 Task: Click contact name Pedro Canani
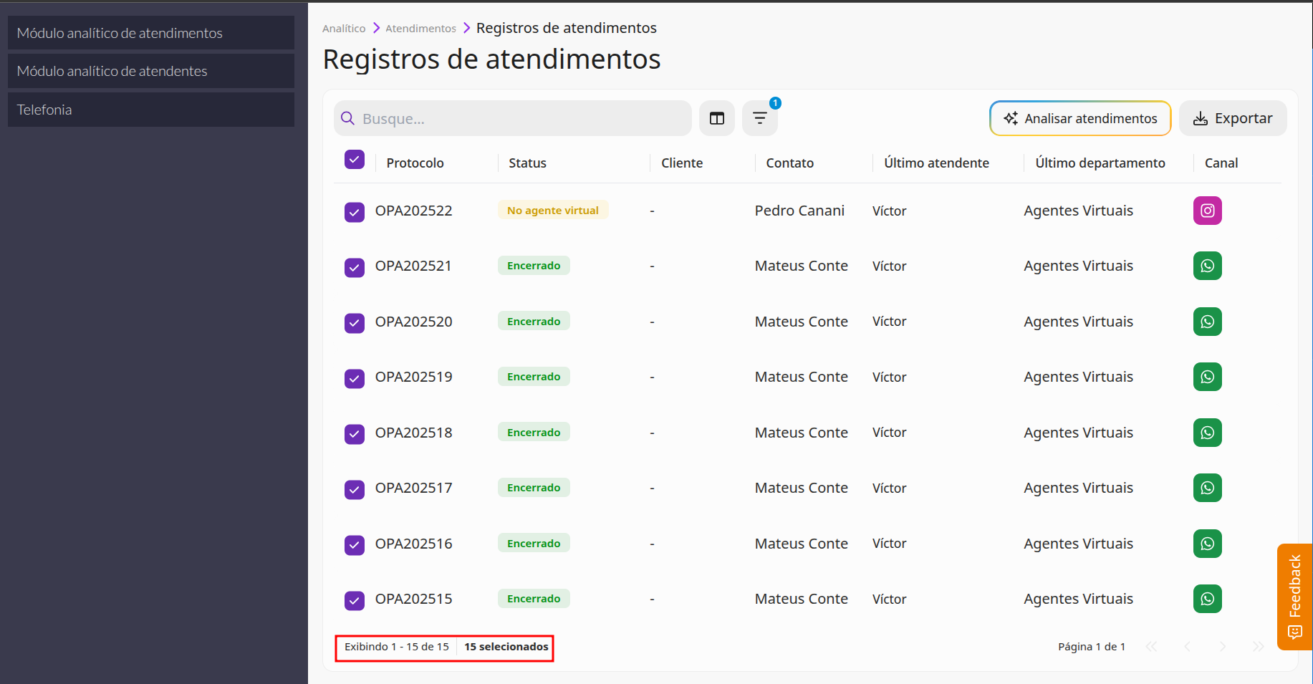[x=799, y=211]
